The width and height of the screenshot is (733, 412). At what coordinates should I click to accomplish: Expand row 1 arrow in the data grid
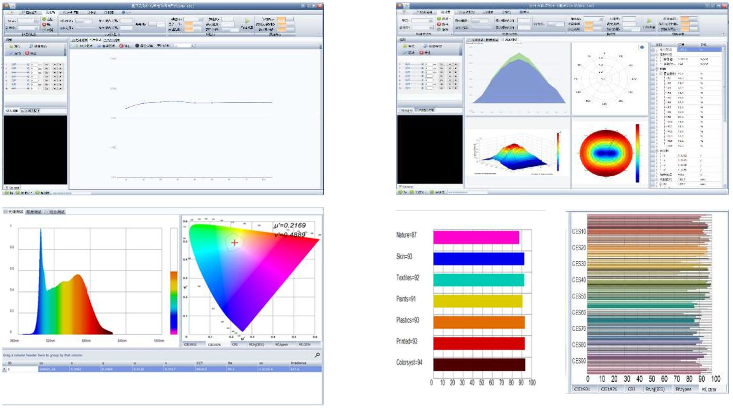[5, 369]
